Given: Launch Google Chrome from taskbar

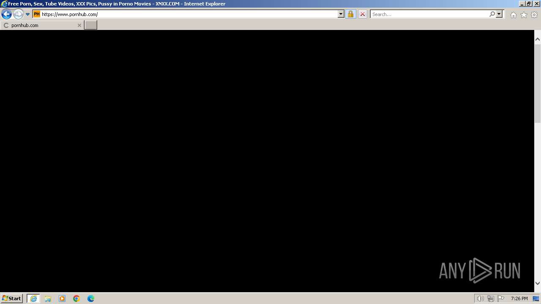Looking at the screenshot, I should [x=77, y=299].
